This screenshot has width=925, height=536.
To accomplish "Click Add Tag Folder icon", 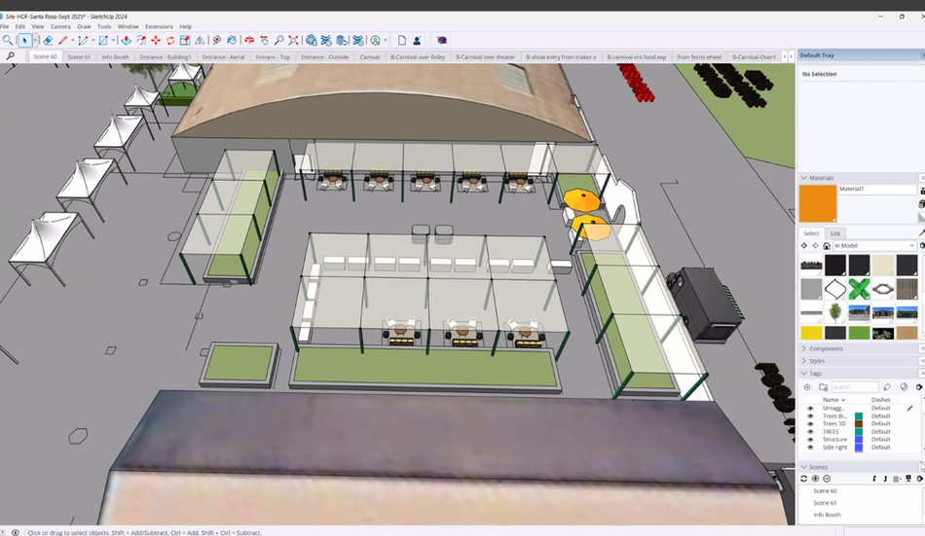I will (x=823, y=387).
